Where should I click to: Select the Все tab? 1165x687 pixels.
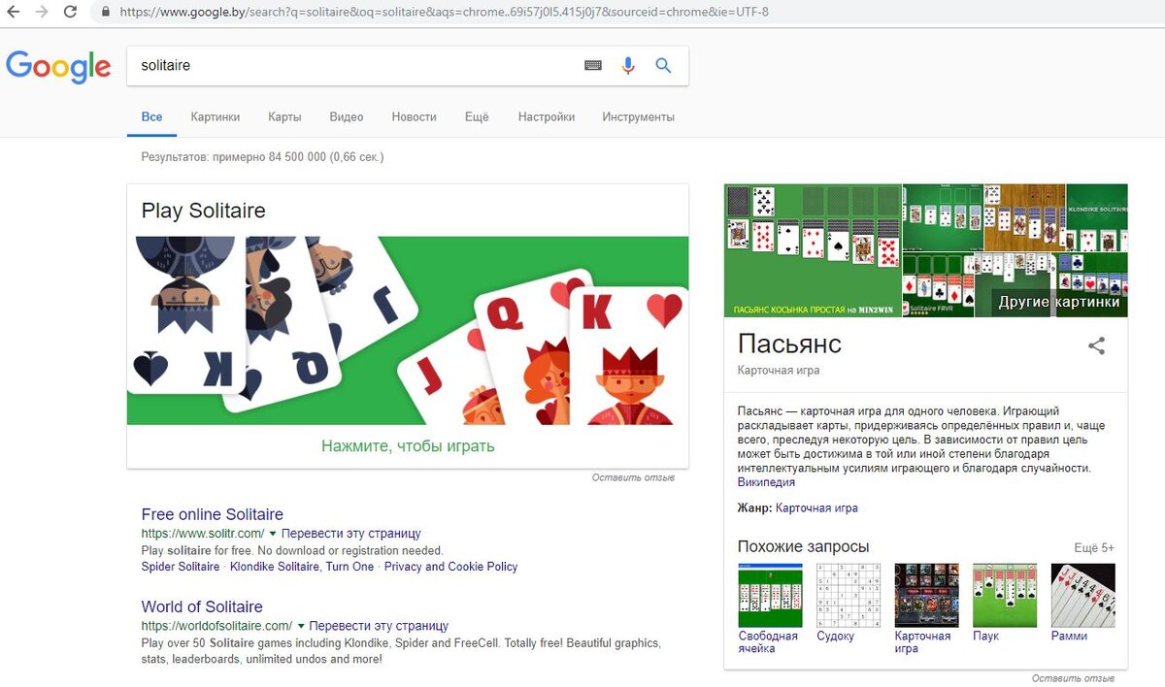tap(151, 116)
